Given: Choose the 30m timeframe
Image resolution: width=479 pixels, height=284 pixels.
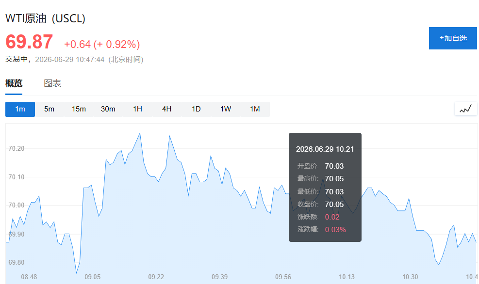Looking at the screenshot, I should pos(108,109).
